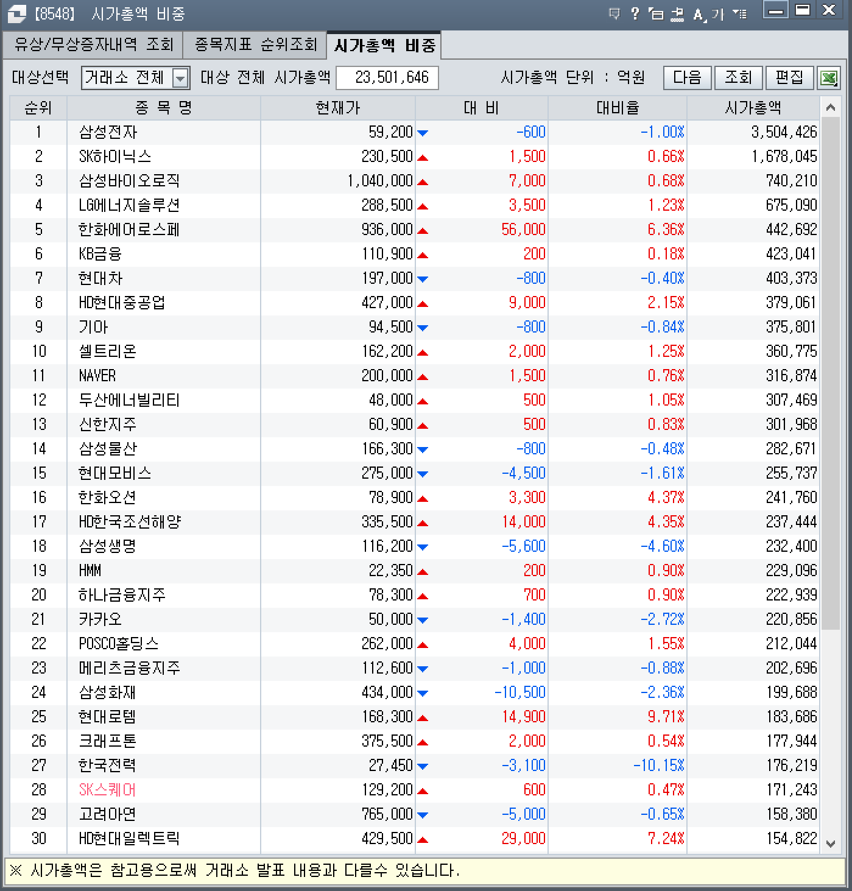Open help via the question mark icon

(635, 13)
